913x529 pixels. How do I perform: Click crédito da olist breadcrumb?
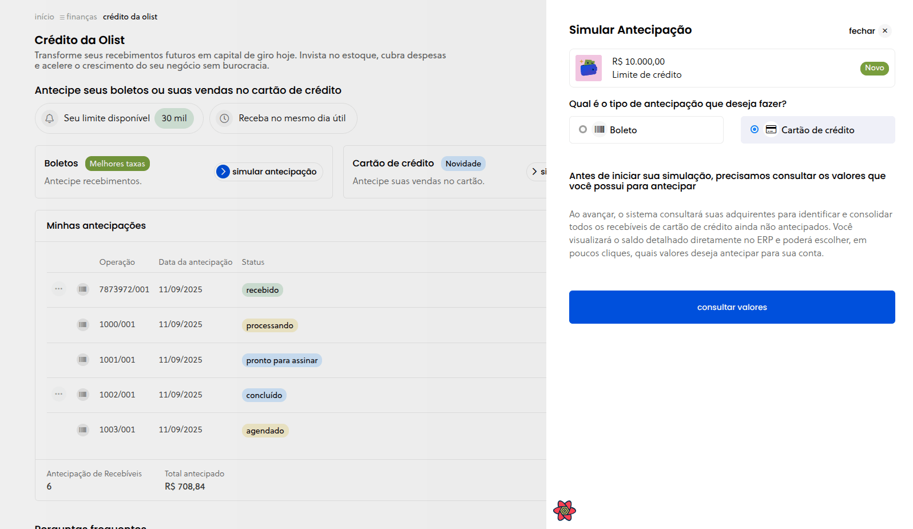click(130, 17)
